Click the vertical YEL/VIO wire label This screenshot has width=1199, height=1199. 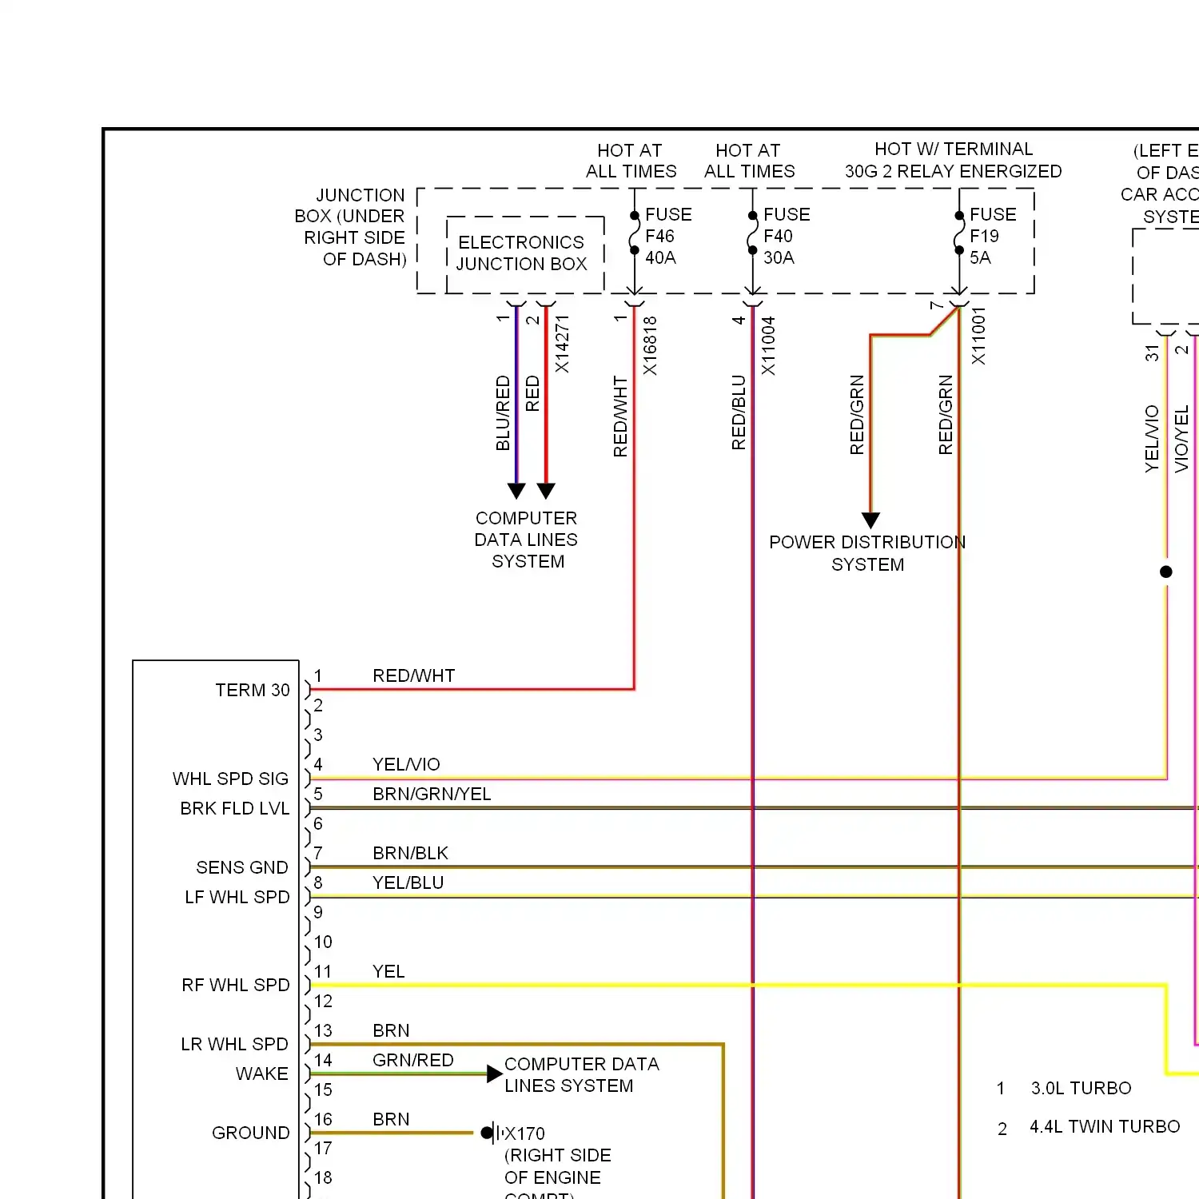1152,439
